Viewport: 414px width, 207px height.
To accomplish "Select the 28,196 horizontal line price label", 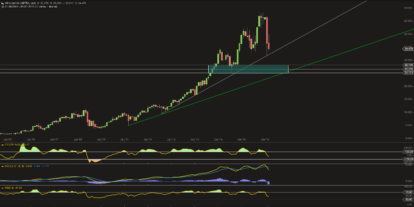I will [x=408, y=65].
